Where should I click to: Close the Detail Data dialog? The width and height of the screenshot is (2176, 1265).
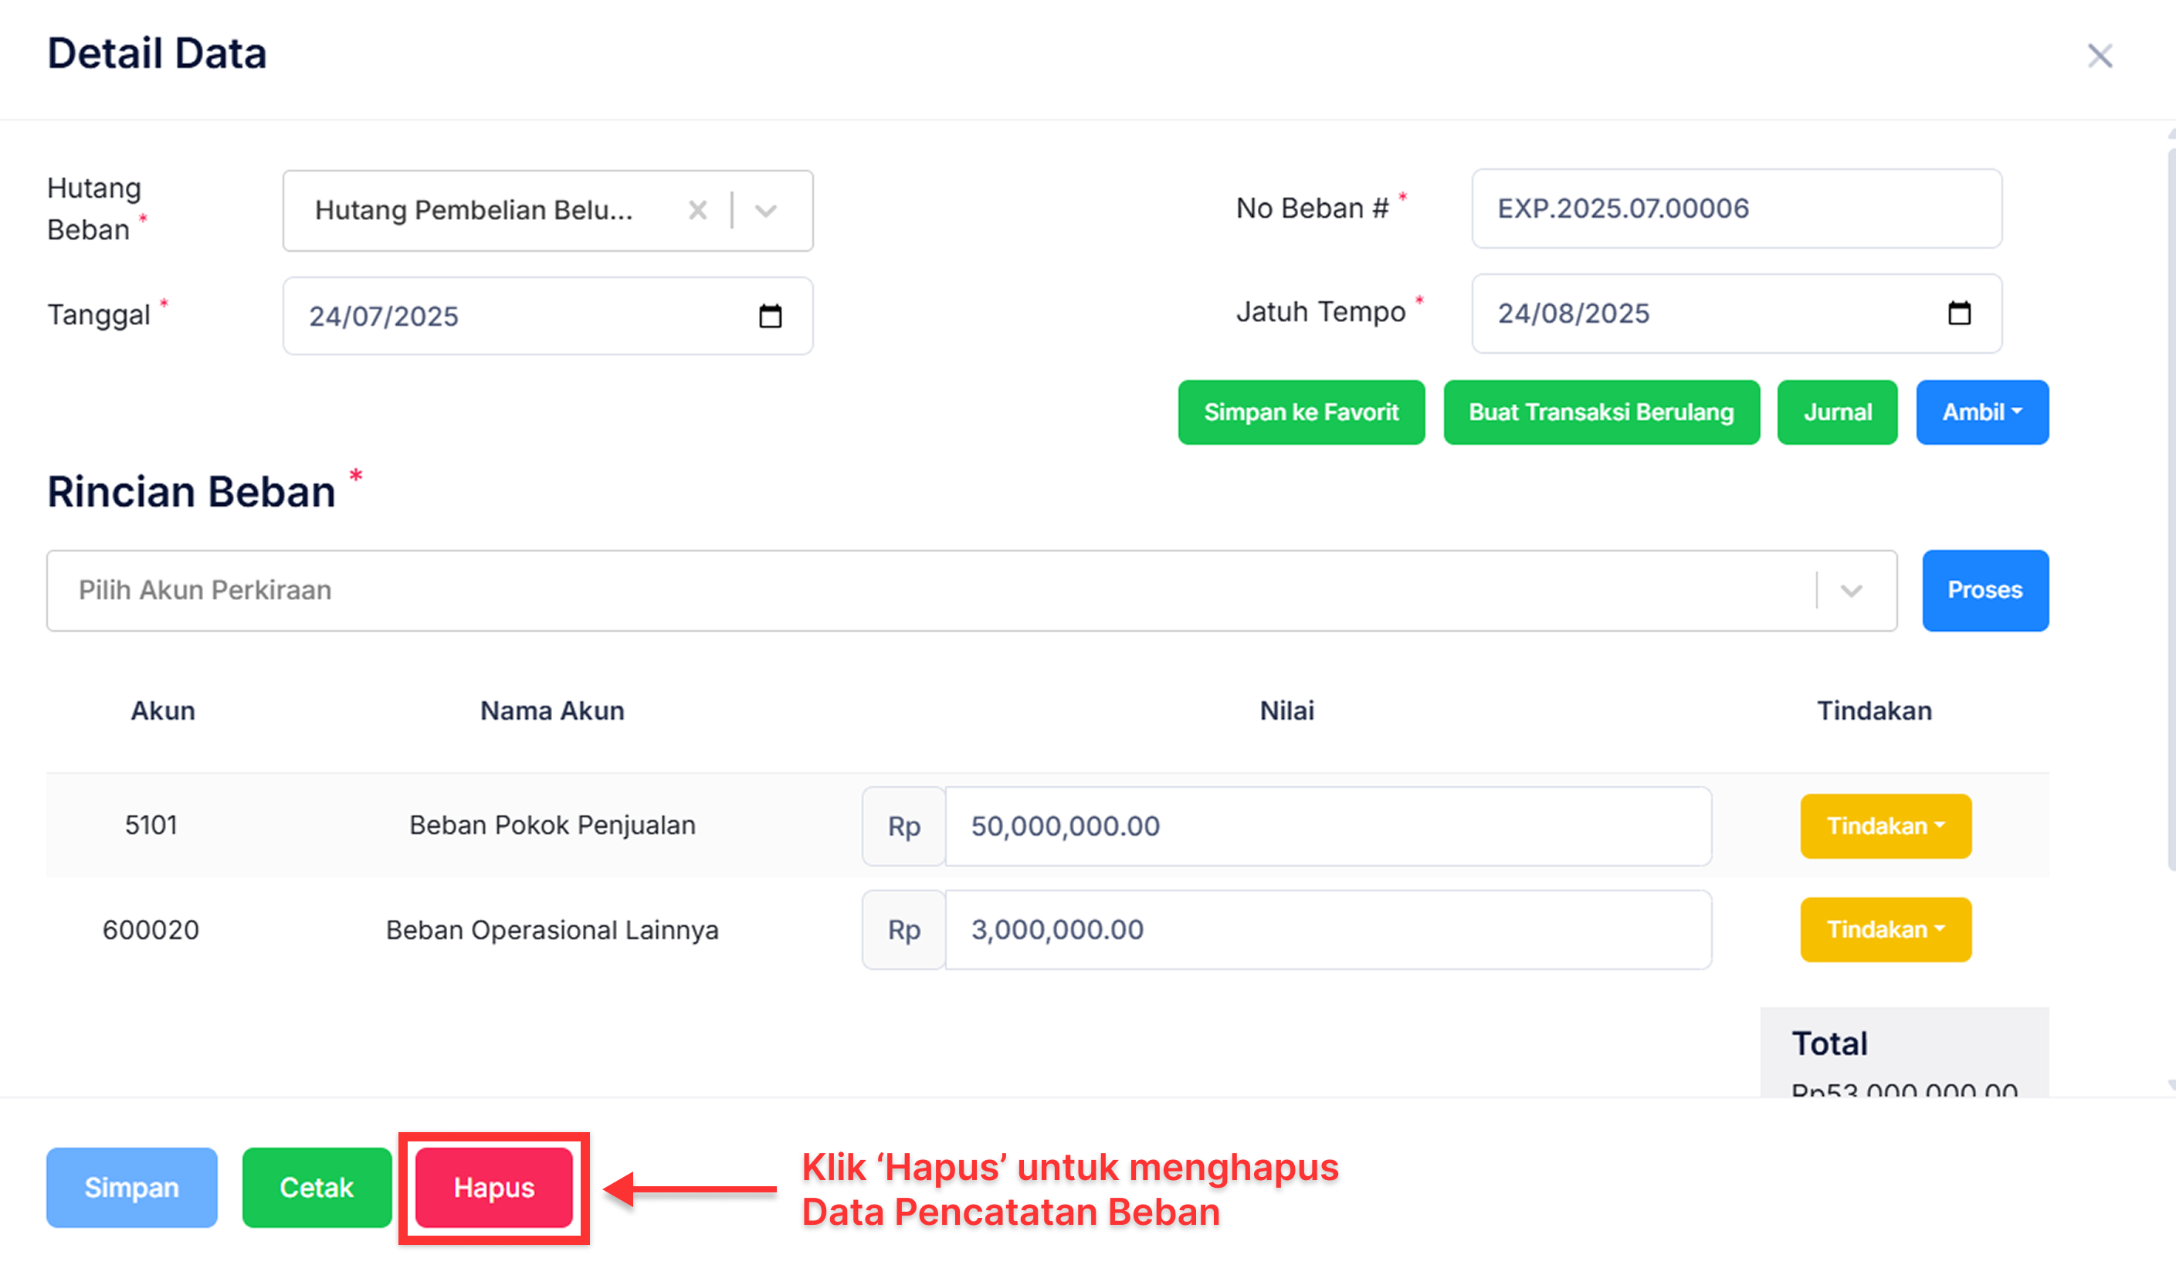click(2100, 56)
